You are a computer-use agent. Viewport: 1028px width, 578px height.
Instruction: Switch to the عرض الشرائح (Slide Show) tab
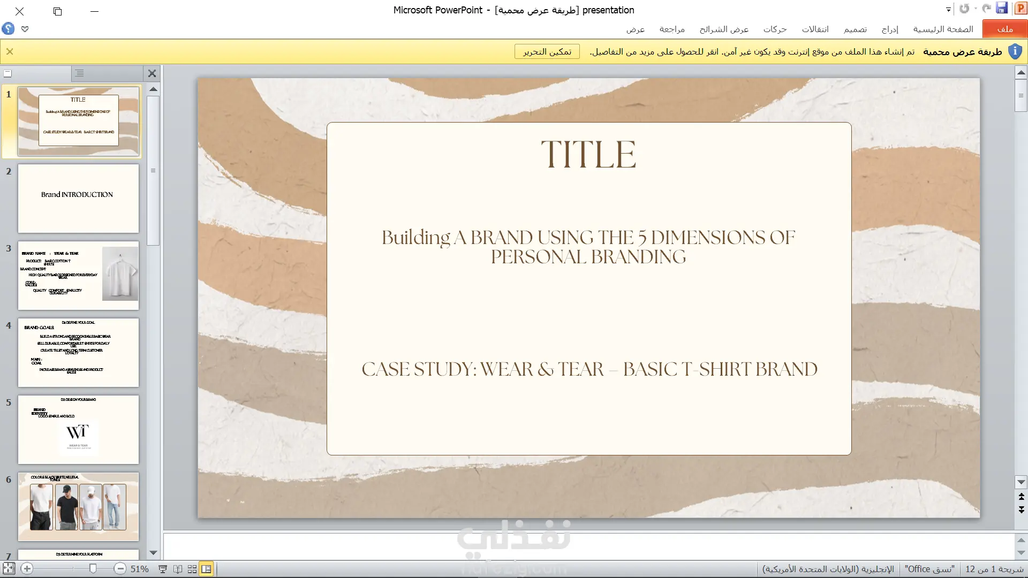[724, 29]
